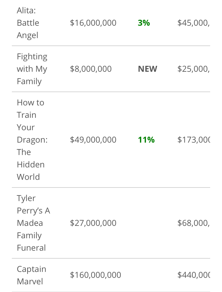Click the truncated $68,000, total cell
This screenshot has height=292, width=222.
pyautogui.click(x=193, y=223)
